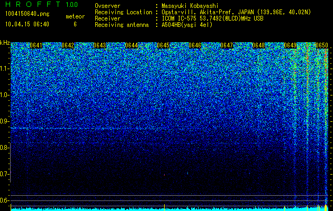This screenshot has width=333, height=211.
Task: Click the 0643 time marker
Action: [100, 45]
